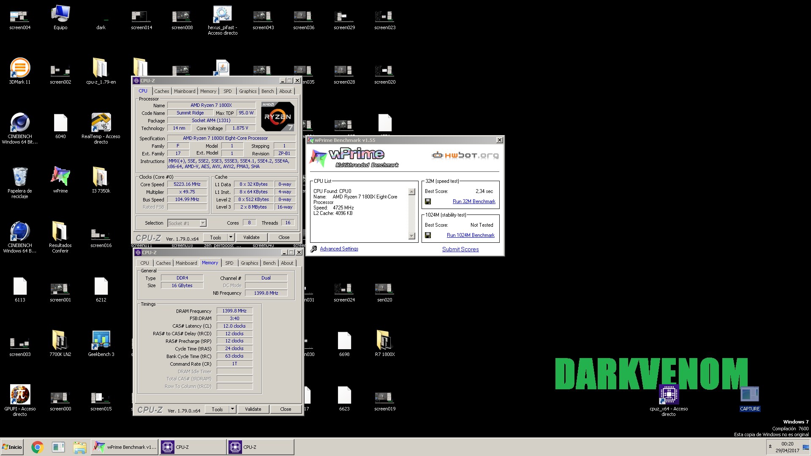Click Close in the CPU-Z Memory tab window
The height and width of the screenshot is (456, 811).
pos(286,409)
